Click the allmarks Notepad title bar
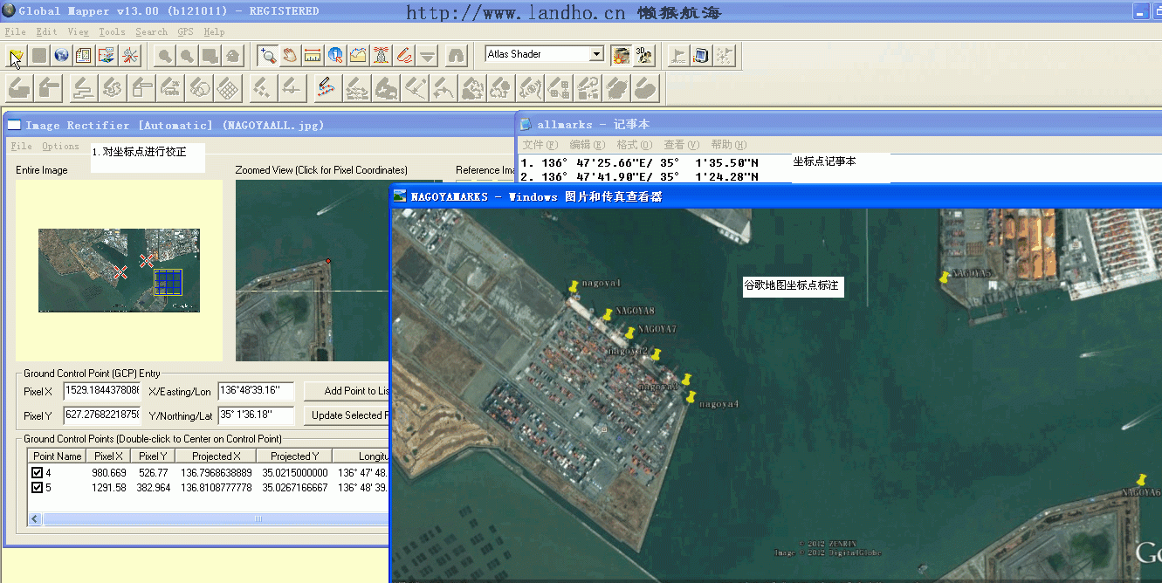This screenshot has height=583, width=1162. [x=838, y=124]
